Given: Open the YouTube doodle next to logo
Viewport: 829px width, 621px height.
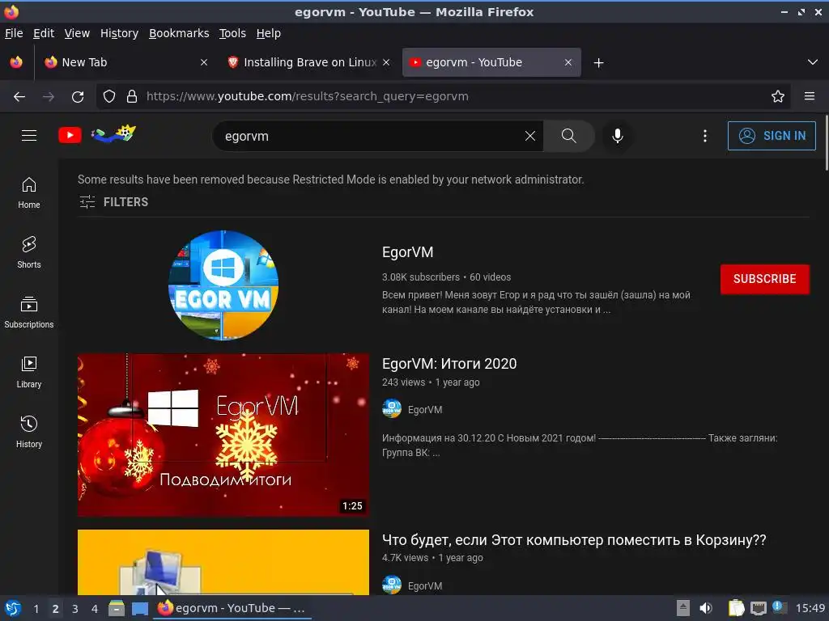Looking at the screenshot, I should 113,133.
